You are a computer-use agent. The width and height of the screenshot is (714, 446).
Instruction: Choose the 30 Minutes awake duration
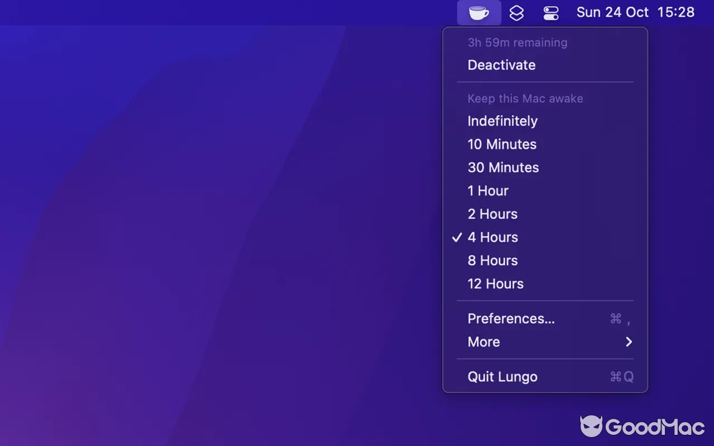(x=503, y=167)
